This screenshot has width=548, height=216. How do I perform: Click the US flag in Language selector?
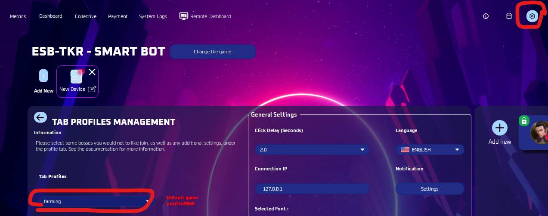click(405, 150)
